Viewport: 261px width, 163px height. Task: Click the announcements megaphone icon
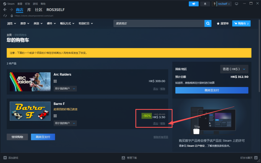coord(193,4)
